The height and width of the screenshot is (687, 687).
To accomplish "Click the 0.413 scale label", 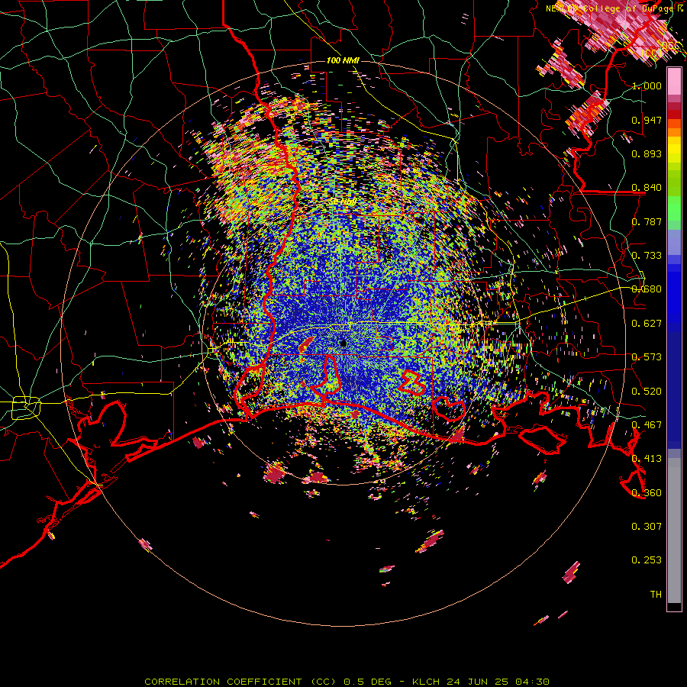I will [x=647, y=459].
